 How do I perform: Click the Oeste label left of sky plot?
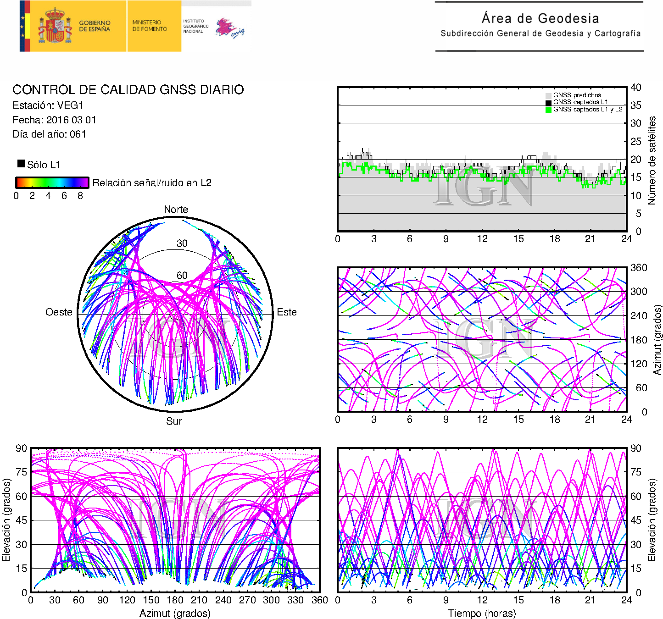pyautogui.click(x=59, y=312)
